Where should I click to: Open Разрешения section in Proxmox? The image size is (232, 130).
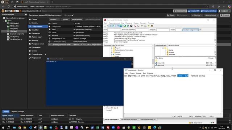coord(36,58)
